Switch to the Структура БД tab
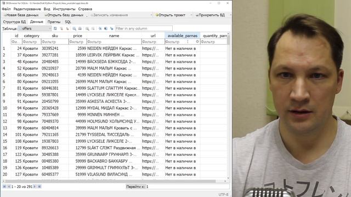The height and width of the screenshot is (197, 351). tap(14, 22)
